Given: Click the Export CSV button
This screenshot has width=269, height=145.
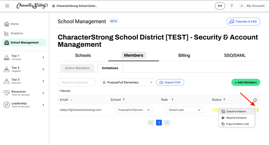Looking at the screenshot, I should pos(170,82).
